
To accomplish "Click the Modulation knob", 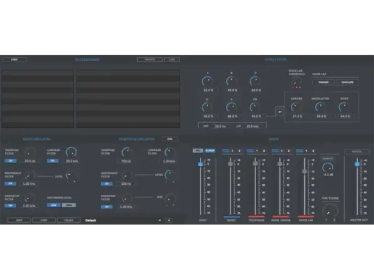I will [x=320, y=107].
